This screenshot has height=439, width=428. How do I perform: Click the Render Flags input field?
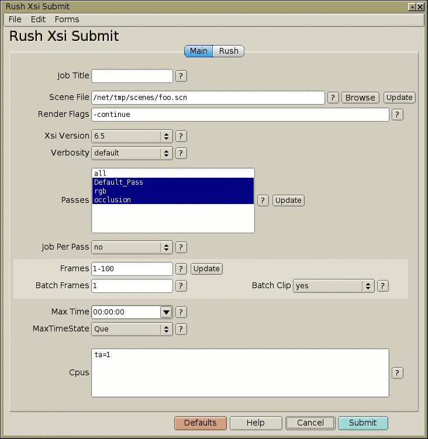click(x=240, y=115)
